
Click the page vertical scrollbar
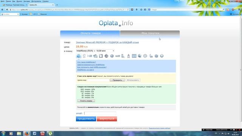[x=241, y=70]
